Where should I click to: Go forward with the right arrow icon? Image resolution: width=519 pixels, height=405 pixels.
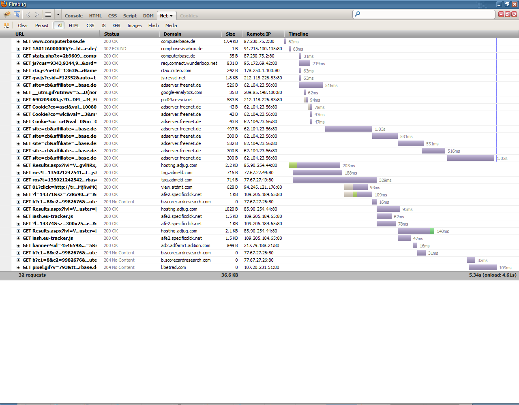coord(37,15)
